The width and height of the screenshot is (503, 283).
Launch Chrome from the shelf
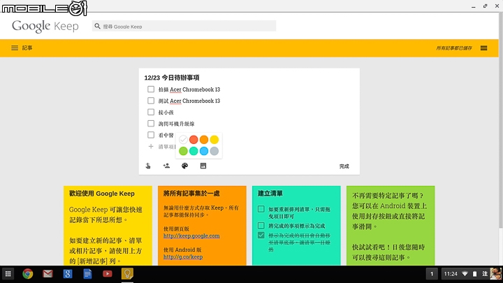click(x=28, y=274)
